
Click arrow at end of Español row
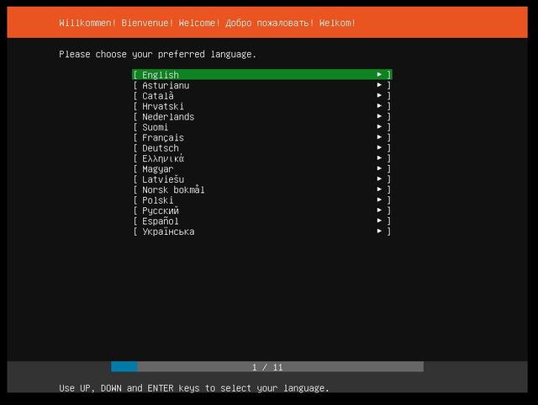click(379, 221)
